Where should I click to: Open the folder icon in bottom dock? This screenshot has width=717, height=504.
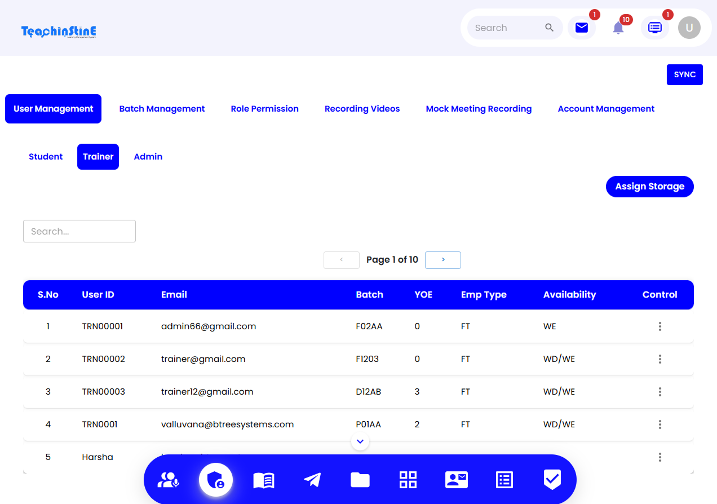coord(360,480)
